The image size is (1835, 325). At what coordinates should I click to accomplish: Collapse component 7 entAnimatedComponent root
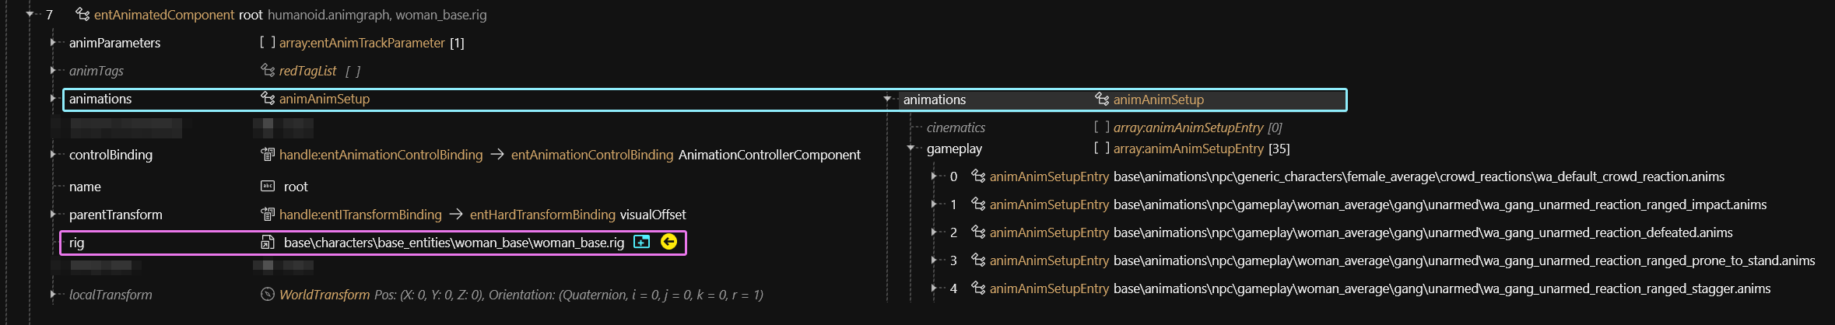(30, 14)
